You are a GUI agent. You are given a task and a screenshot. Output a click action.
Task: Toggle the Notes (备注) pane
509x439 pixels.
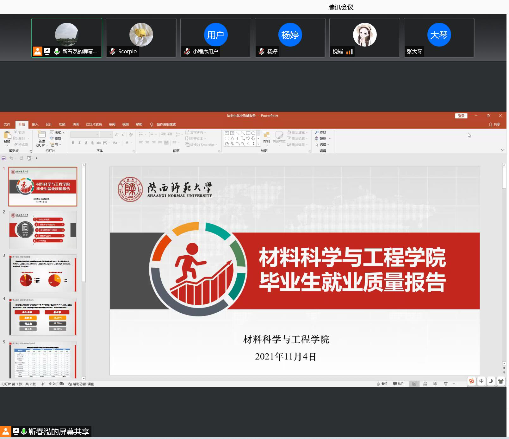click(x=382, y=384)
